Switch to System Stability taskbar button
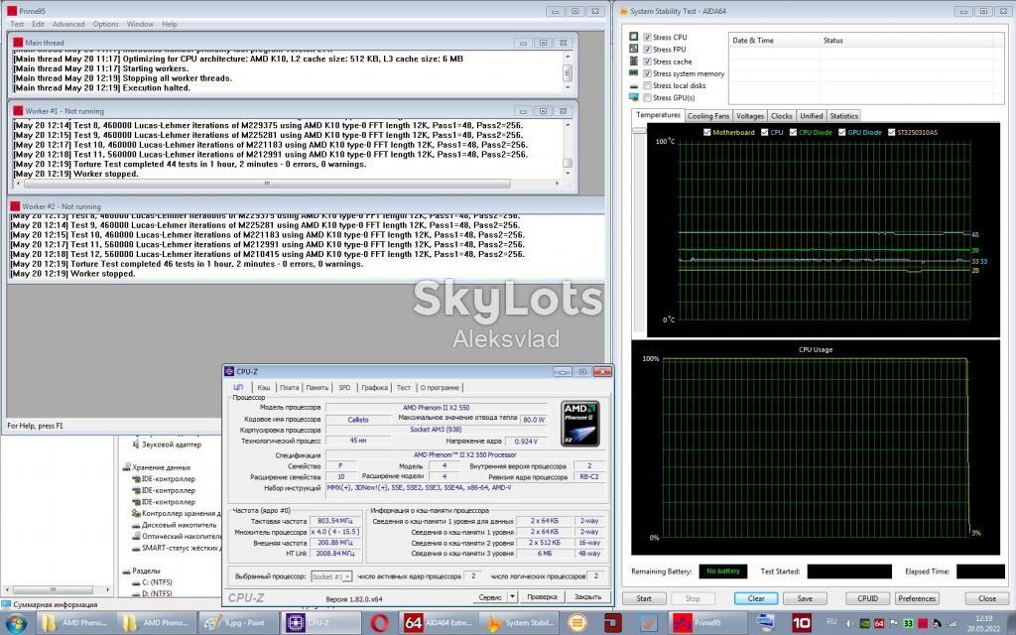Image resolution: width=1016 pixels, height=635 pixels. [x=521, y=623]
